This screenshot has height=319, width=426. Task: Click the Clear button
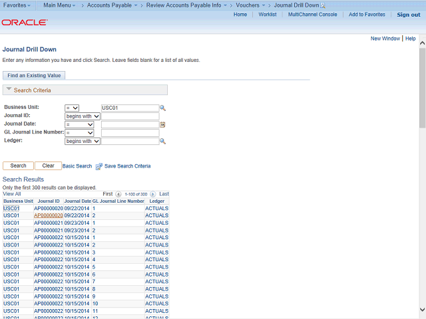coord(48,165)
